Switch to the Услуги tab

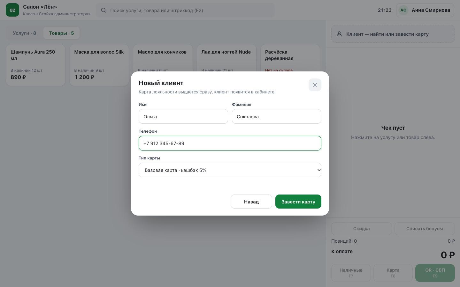point(24,33)
